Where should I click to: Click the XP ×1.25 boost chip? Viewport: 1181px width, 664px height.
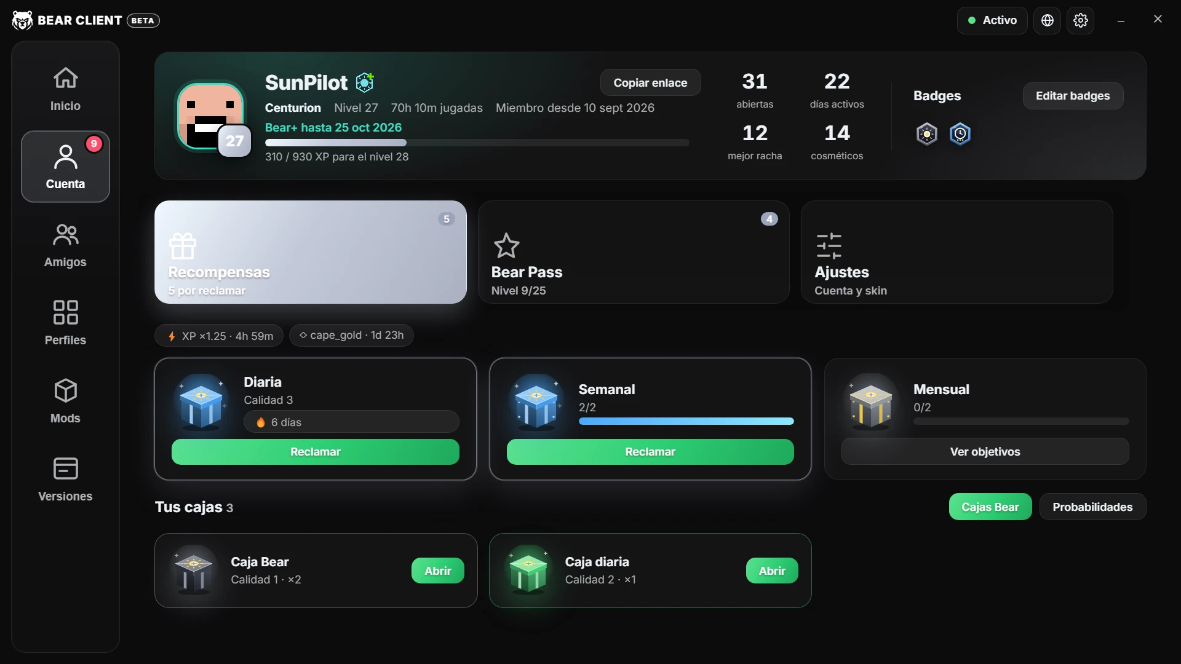219,336
